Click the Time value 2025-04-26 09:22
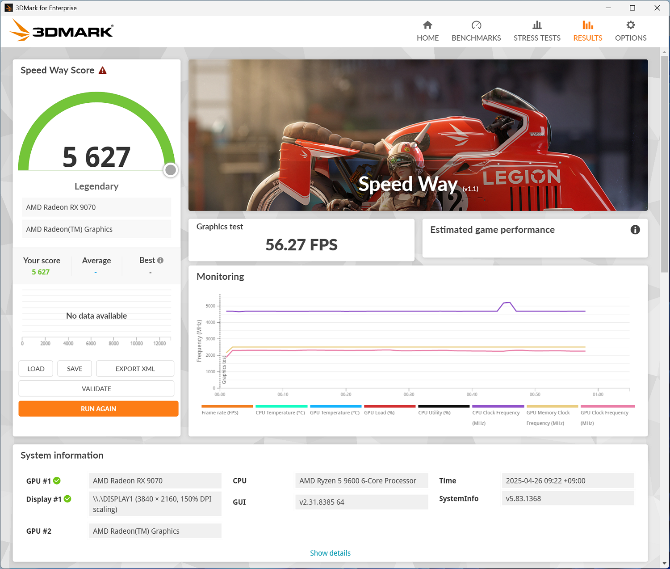This screenshot has width=670, height=569. (568, 480)
